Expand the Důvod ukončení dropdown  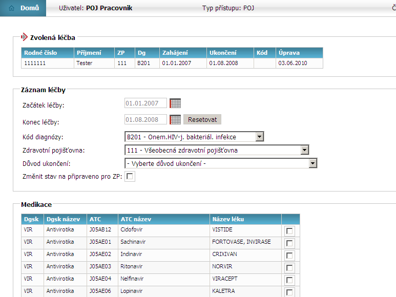pyautogui.click(x=312, y=163)
